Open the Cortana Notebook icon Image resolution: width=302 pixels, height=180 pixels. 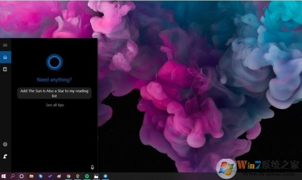coord(5,69)
